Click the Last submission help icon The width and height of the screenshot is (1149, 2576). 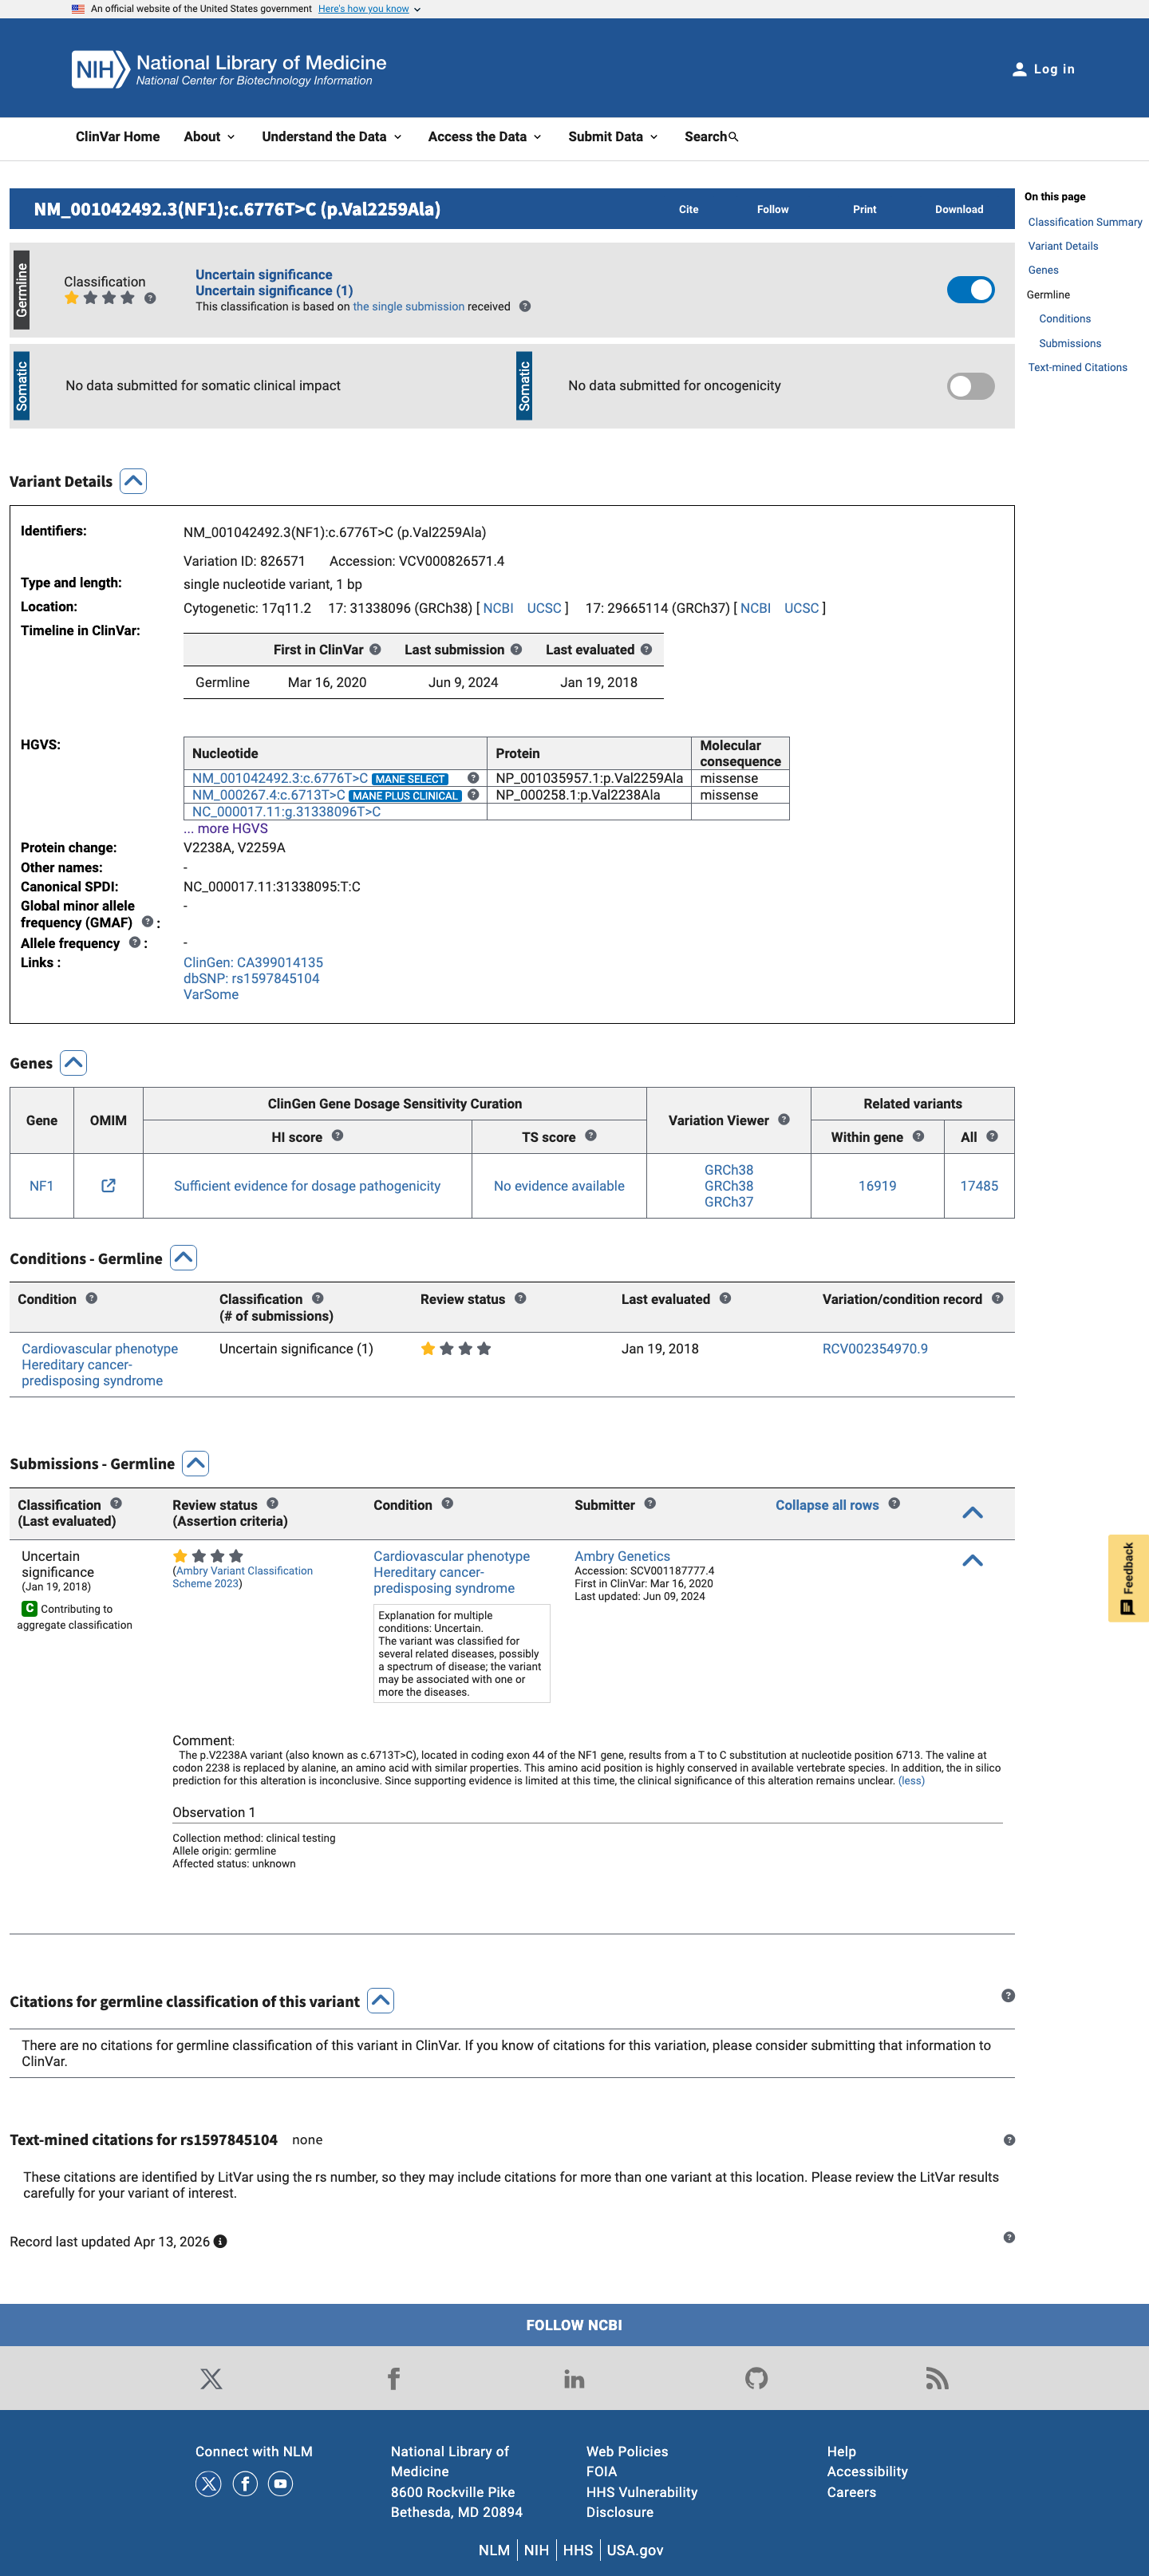point(516,650)
